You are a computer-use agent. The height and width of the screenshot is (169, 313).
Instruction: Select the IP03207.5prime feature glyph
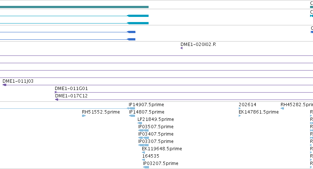146,167
